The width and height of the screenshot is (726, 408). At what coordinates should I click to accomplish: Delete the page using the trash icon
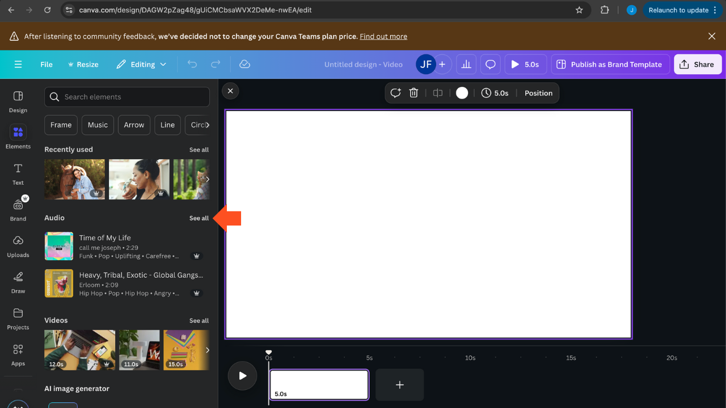413,92
